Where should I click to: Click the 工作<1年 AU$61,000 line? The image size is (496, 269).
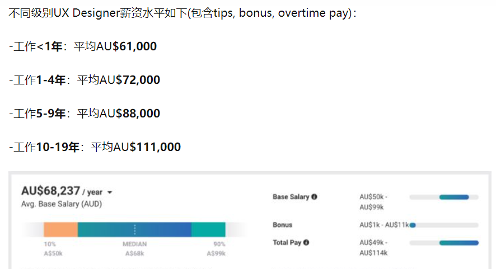[x=83, y=46]
